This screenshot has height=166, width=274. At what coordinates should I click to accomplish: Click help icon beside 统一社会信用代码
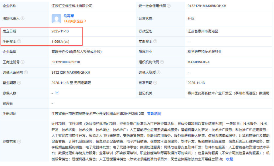pos(169,6)
